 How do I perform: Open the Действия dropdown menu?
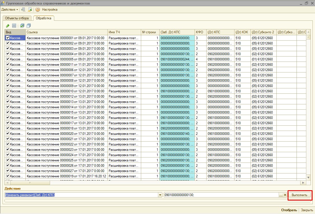[x=10, y=10]
